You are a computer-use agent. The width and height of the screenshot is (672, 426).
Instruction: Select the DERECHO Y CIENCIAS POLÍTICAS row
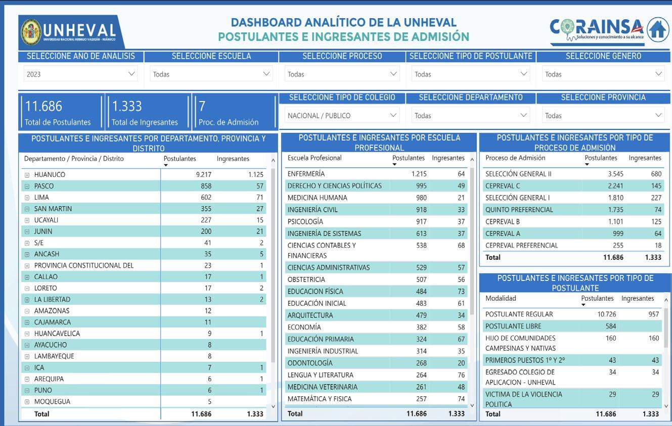(x=376, y=186)
